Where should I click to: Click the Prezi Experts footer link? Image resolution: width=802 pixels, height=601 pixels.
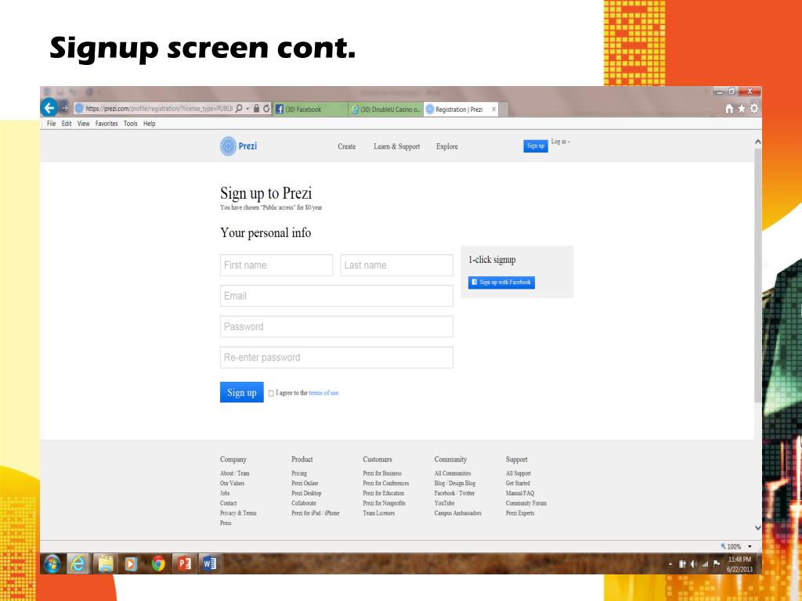(520, 513)
